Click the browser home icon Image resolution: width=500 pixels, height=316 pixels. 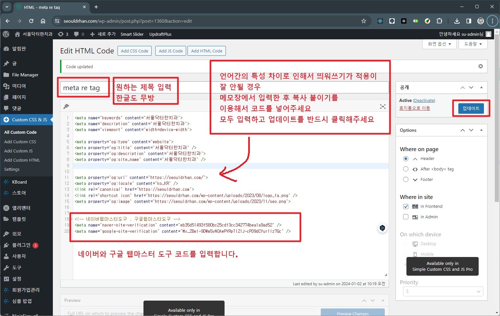pyautogui.click(x=43, y=21)
